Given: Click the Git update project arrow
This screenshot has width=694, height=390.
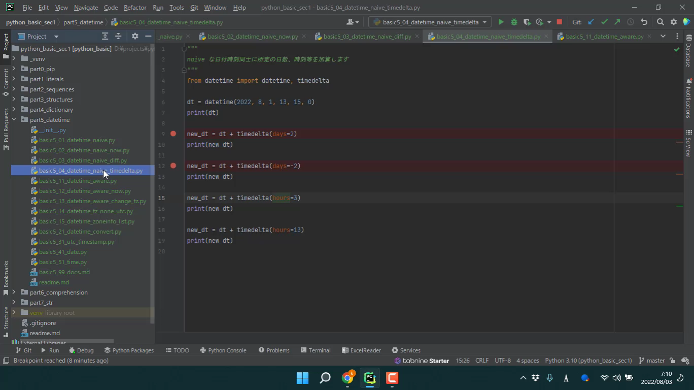Looking at the screenshot, I should pos(591,22).
